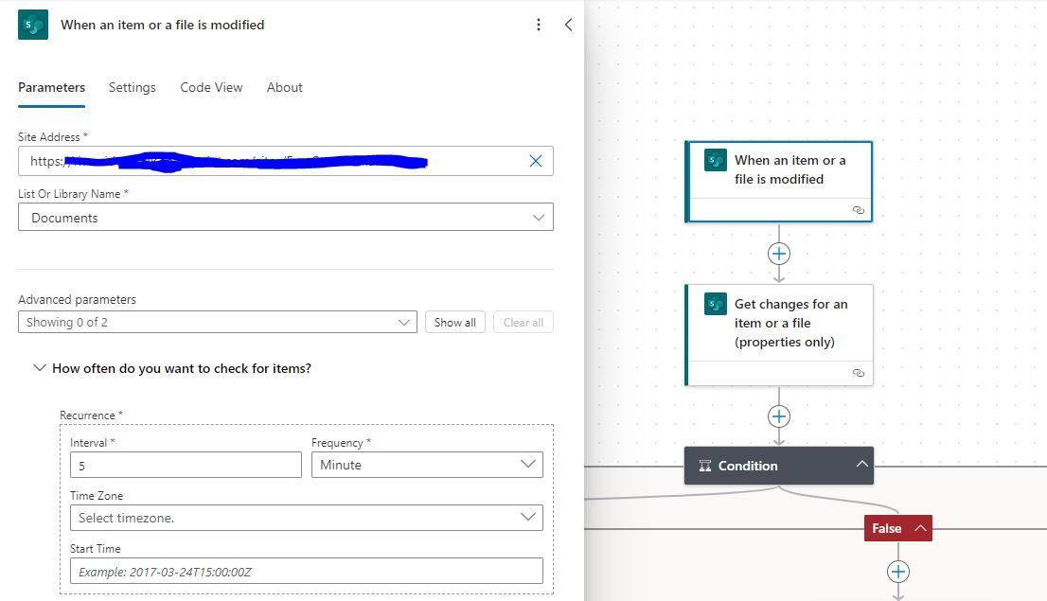Screen dimensions: 1047x601
Task: Click the Show all button
Action: (x=454, y=322)
